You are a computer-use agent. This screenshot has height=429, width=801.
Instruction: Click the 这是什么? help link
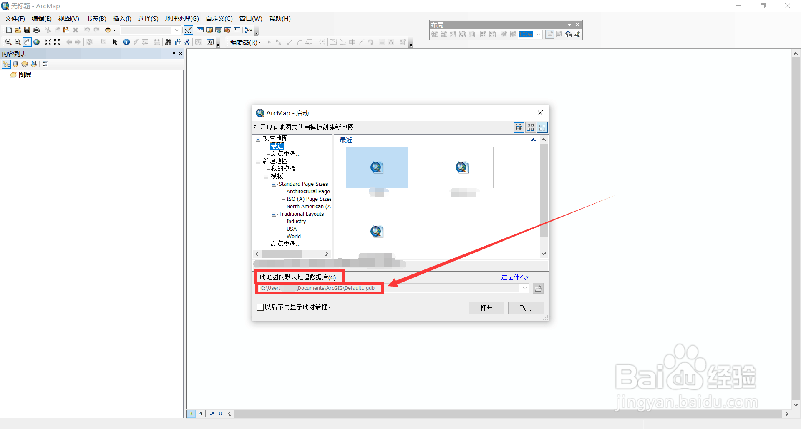[515, 277]
